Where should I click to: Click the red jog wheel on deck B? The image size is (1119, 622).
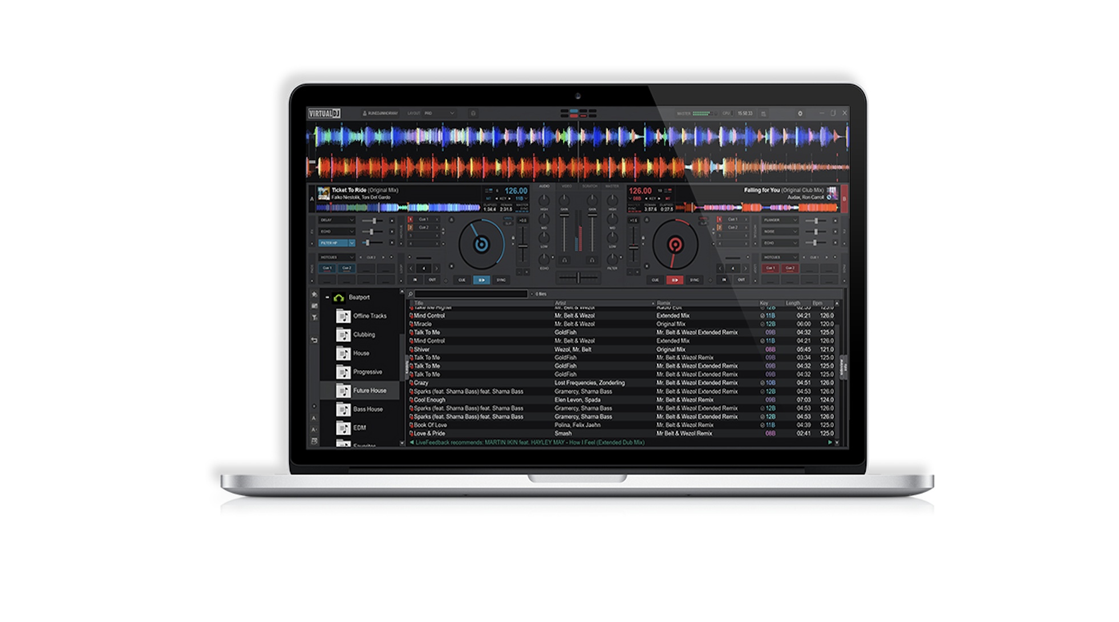[x=675, y=245]
